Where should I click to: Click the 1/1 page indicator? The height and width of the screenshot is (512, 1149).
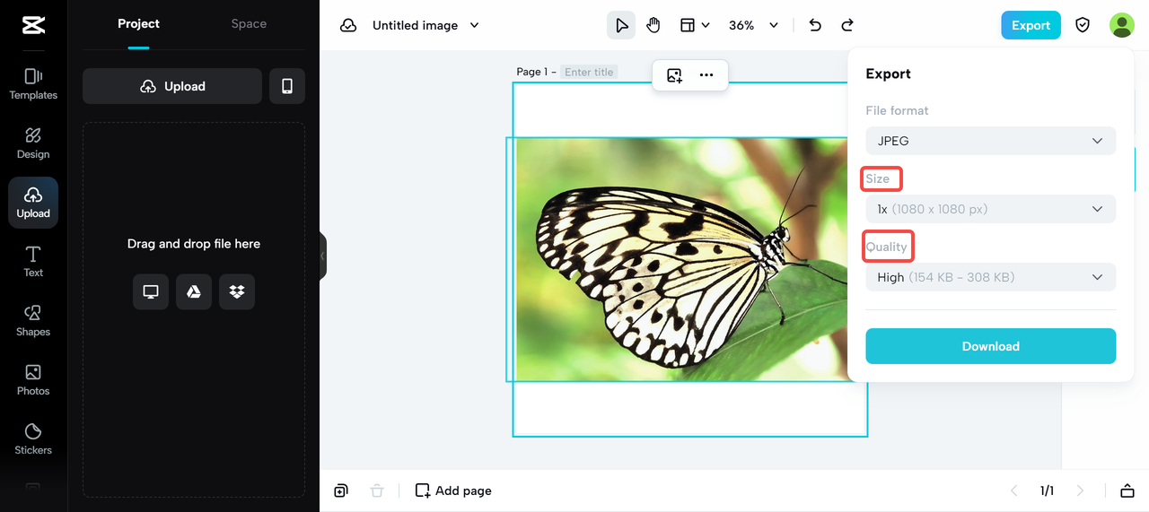[x=1047, y=490]
